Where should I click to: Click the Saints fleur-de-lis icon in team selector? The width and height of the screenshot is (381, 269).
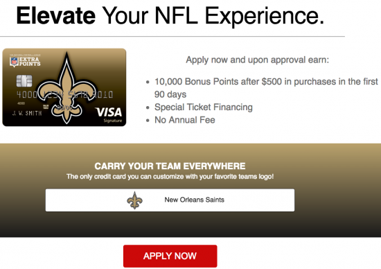pyautogui.click(x=135, y=200)
